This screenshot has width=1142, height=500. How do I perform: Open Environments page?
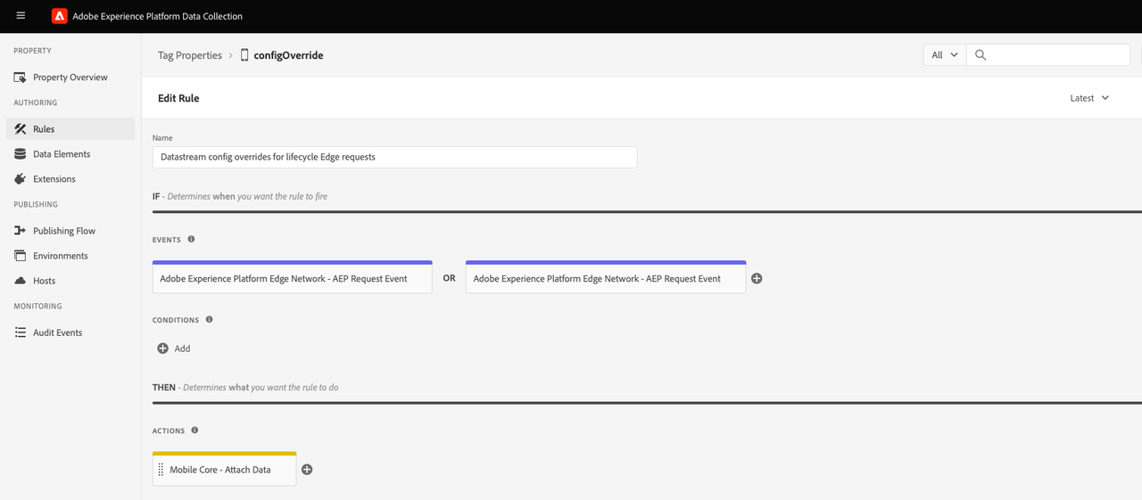pyautogui.click(x=70, y=256)
